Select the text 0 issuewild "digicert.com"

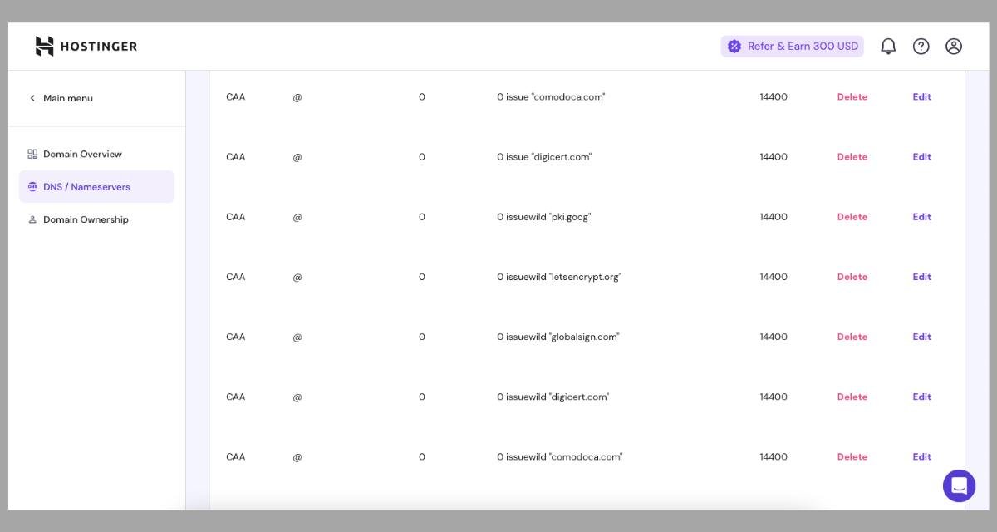(553, 397)
